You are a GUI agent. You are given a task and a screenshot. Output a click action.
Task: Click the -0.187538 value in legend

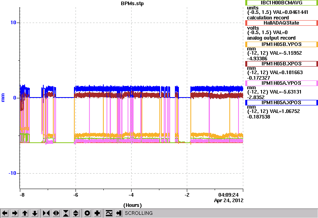click(x=258, y=117)
